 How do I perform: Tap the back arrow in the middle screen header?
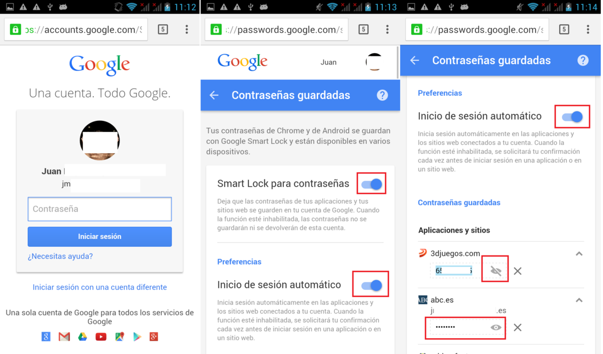tap(214, 95)
